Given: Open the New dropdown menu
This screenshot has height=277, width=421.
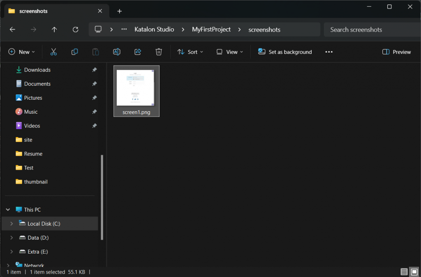Looking at the screenshot, I should point(21,52).
